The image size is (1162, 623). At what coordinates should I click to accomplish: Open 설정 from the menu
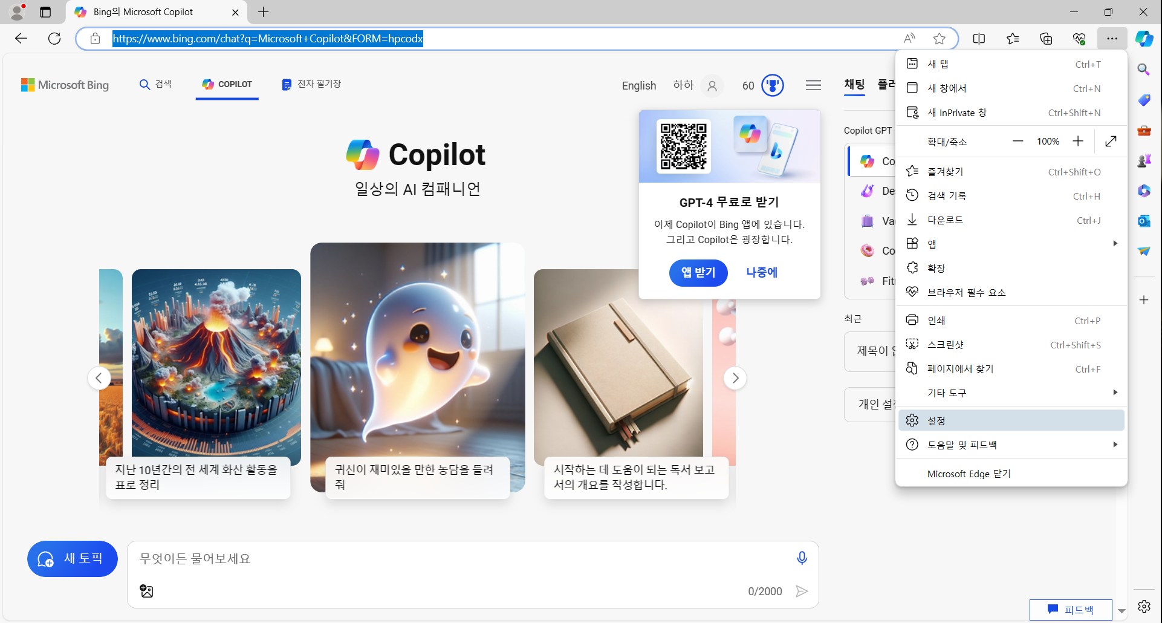[x=1011, y=420]
